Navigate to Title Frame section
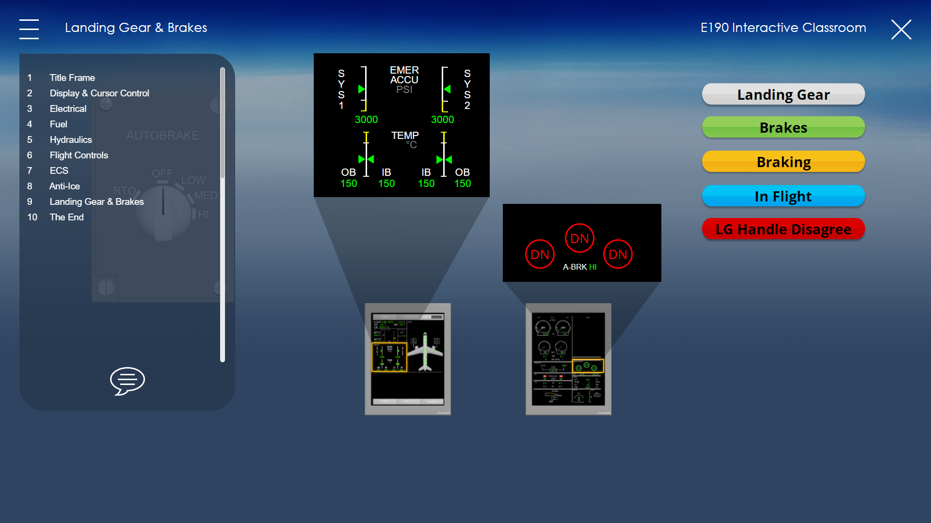This screenshot has width=931, height=523. tap(72, 78)
